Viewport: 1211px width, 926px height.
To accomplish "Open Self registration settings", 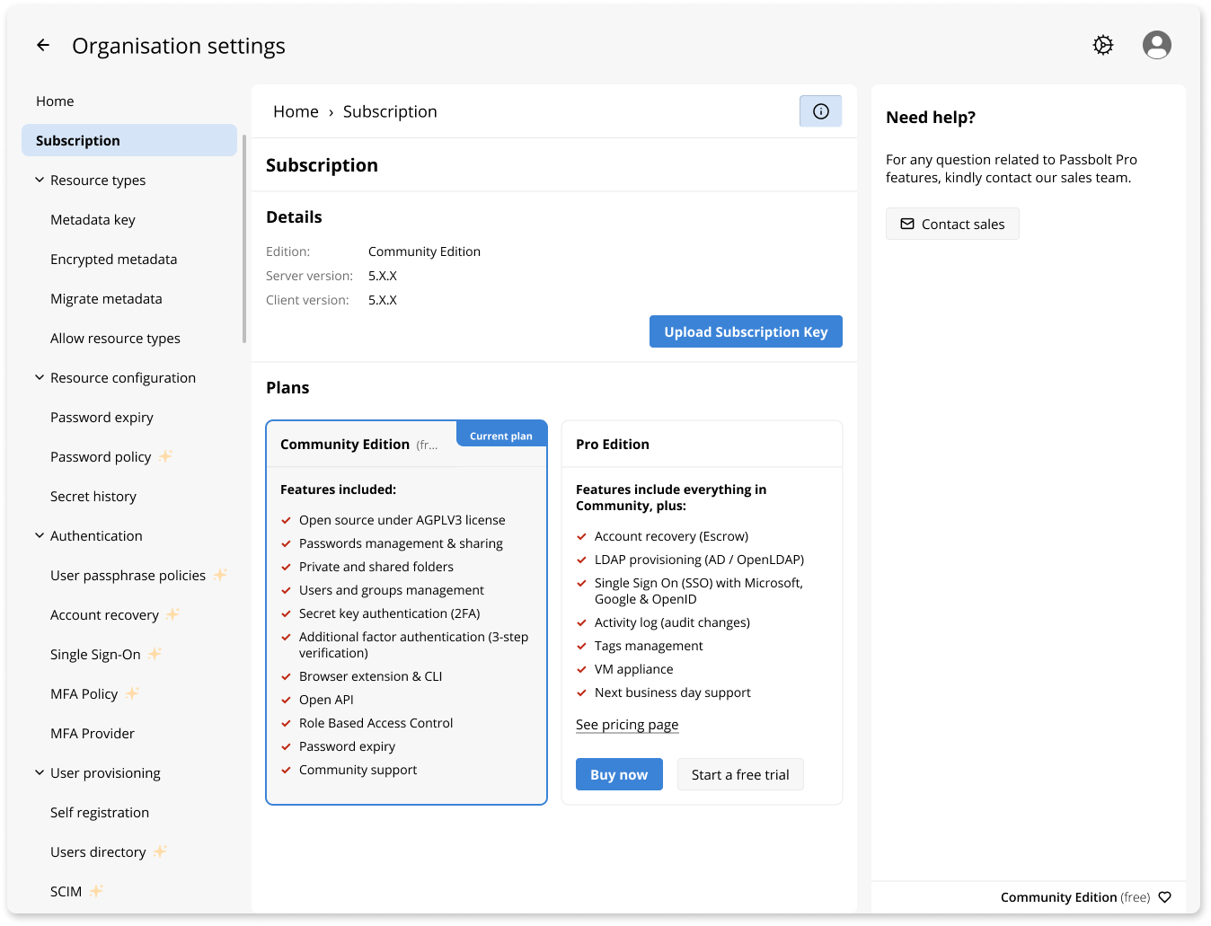I will [x=100, y=813].
